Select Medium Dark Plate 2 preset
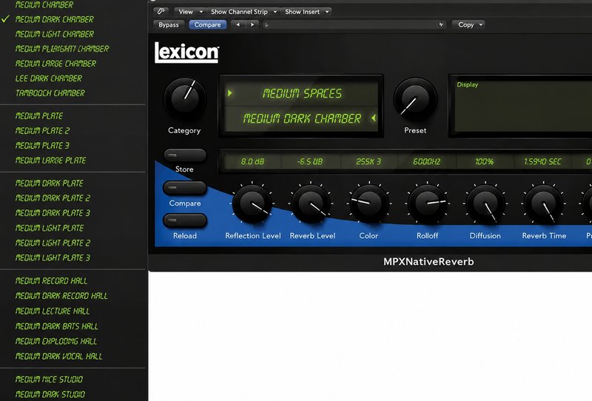Screen dimensions: 592x401 coord(53,198)
